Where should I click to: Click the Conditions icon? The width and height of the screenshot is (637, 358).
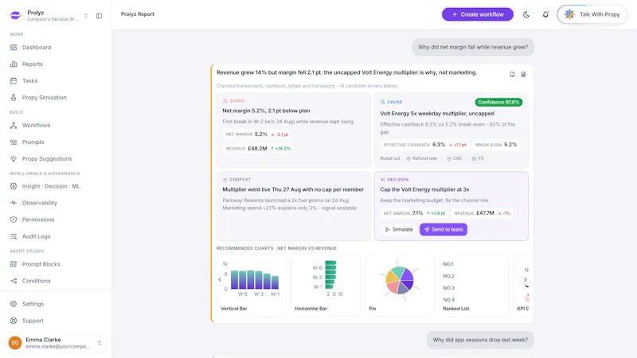(x=14, y=281)
